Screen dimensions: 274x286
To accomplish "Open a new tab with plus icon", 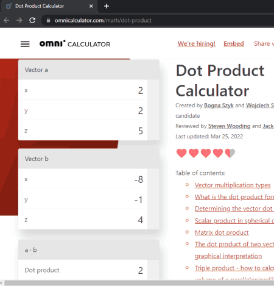I will [x=107, y=6].
